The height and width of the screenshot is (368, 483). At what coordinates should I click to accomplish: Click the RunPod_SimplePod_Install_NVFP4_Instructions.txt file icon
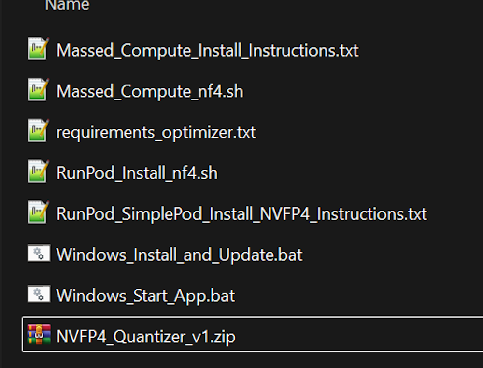38,212
